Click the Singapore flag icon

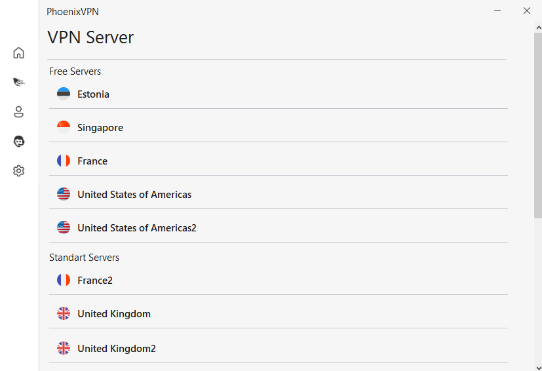pos(64,127)
